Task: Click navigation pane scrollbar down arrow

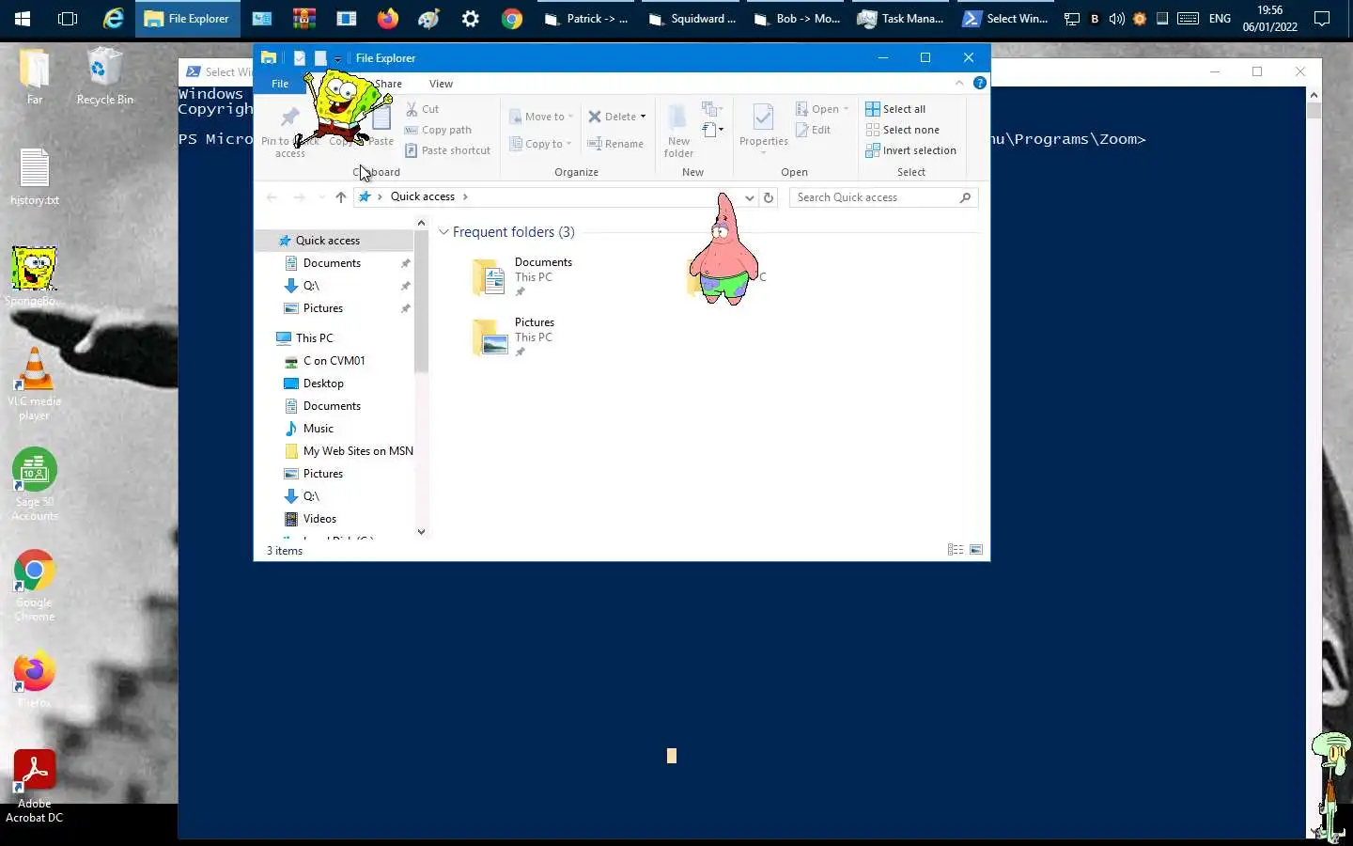Action: tap(421, 532)
